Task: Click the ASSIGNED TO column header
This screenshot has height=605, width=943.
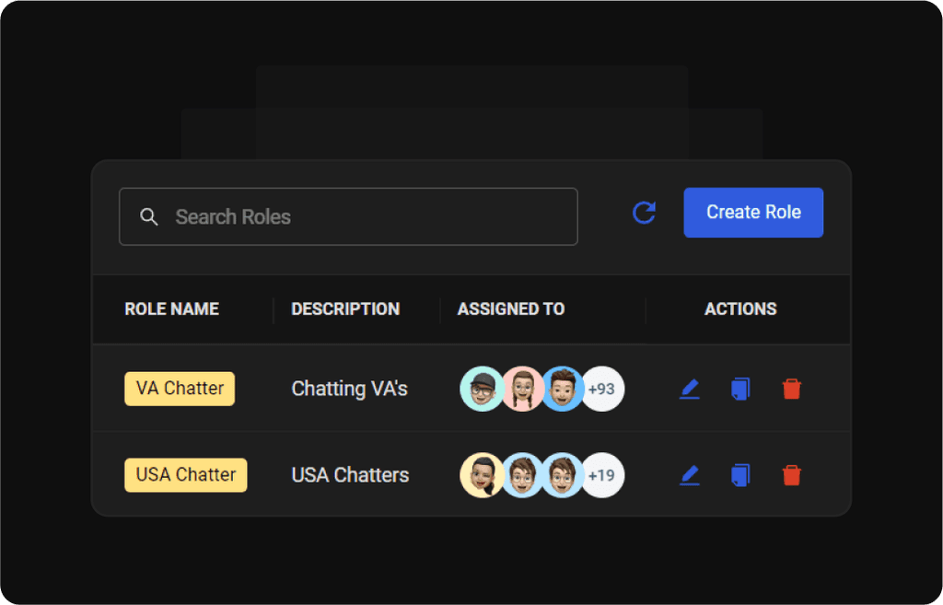Action: pos(511,308)
